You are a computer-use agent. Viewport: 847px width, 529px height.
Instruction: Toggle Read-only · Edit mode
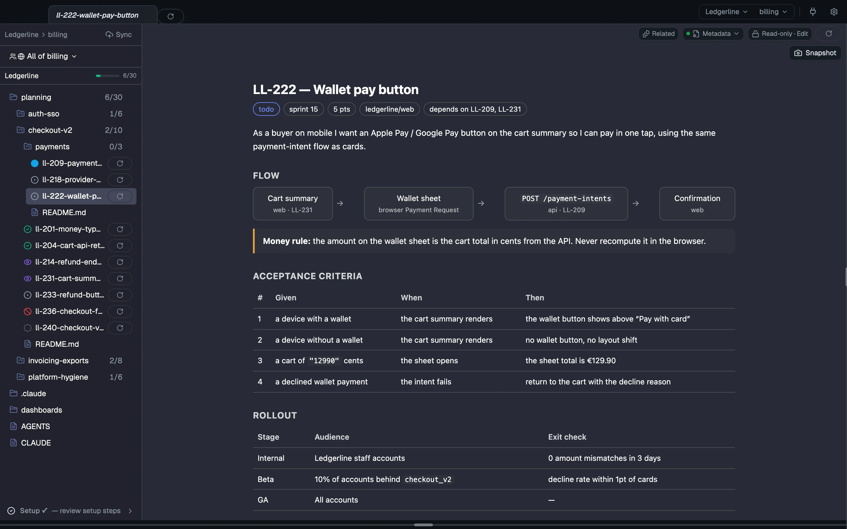780,34
